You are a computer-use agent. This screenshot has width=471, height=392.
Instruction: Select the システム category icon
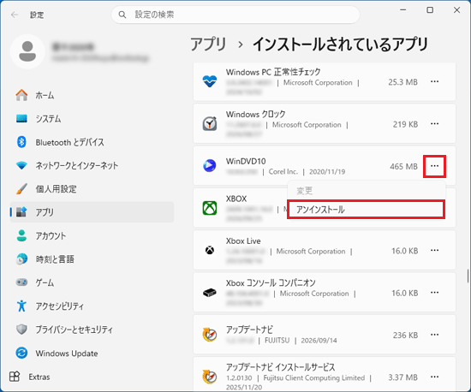[21, 119]
